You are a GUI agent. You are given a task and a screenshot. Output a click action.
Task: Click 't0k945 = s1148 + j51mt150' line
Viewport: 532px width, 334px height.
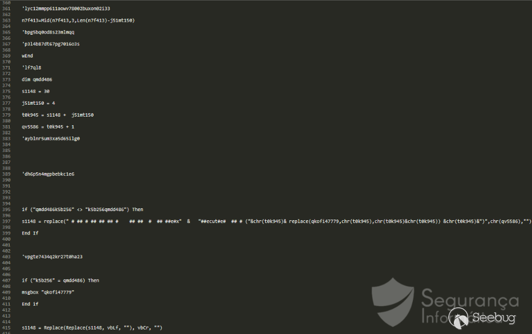point(58,115)
